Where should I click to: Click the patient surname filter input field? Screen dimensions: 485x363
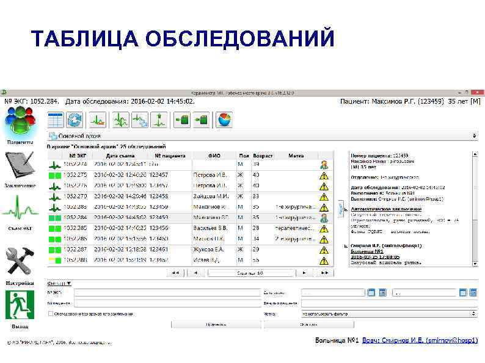click(389, 303)
